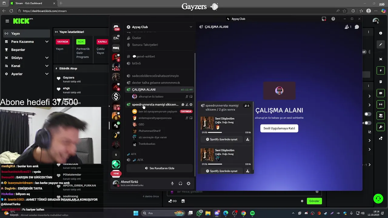This screenshot has width=388, height=218.
Task: Click Ses Kanallarını Gizle button
Action: coord(159,168)
